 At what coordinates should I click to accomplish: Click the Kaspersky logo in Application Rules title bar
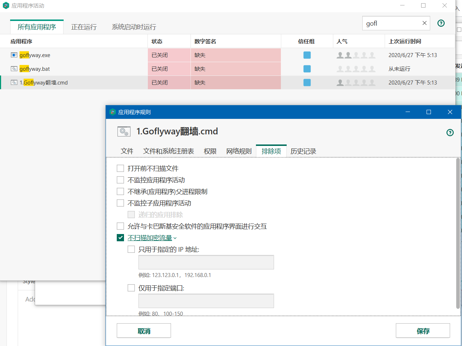pyautogui.click(x=112, y=112)
